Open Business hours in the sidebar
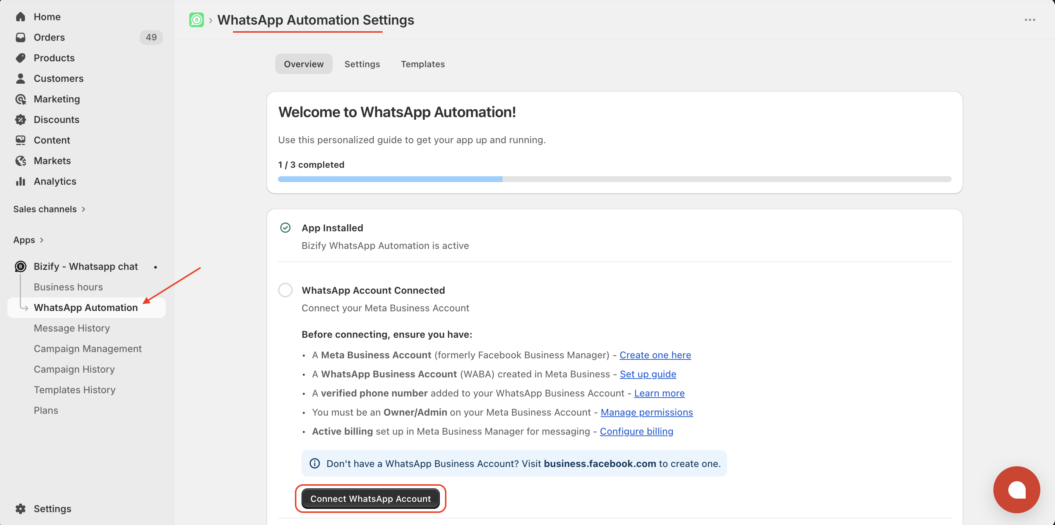Viewport: 1055px width, 525px height. [68, 287]
